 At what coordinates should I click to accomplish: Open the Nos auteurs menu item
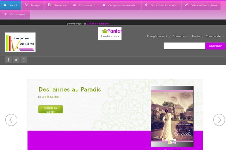tap(57, 5)
